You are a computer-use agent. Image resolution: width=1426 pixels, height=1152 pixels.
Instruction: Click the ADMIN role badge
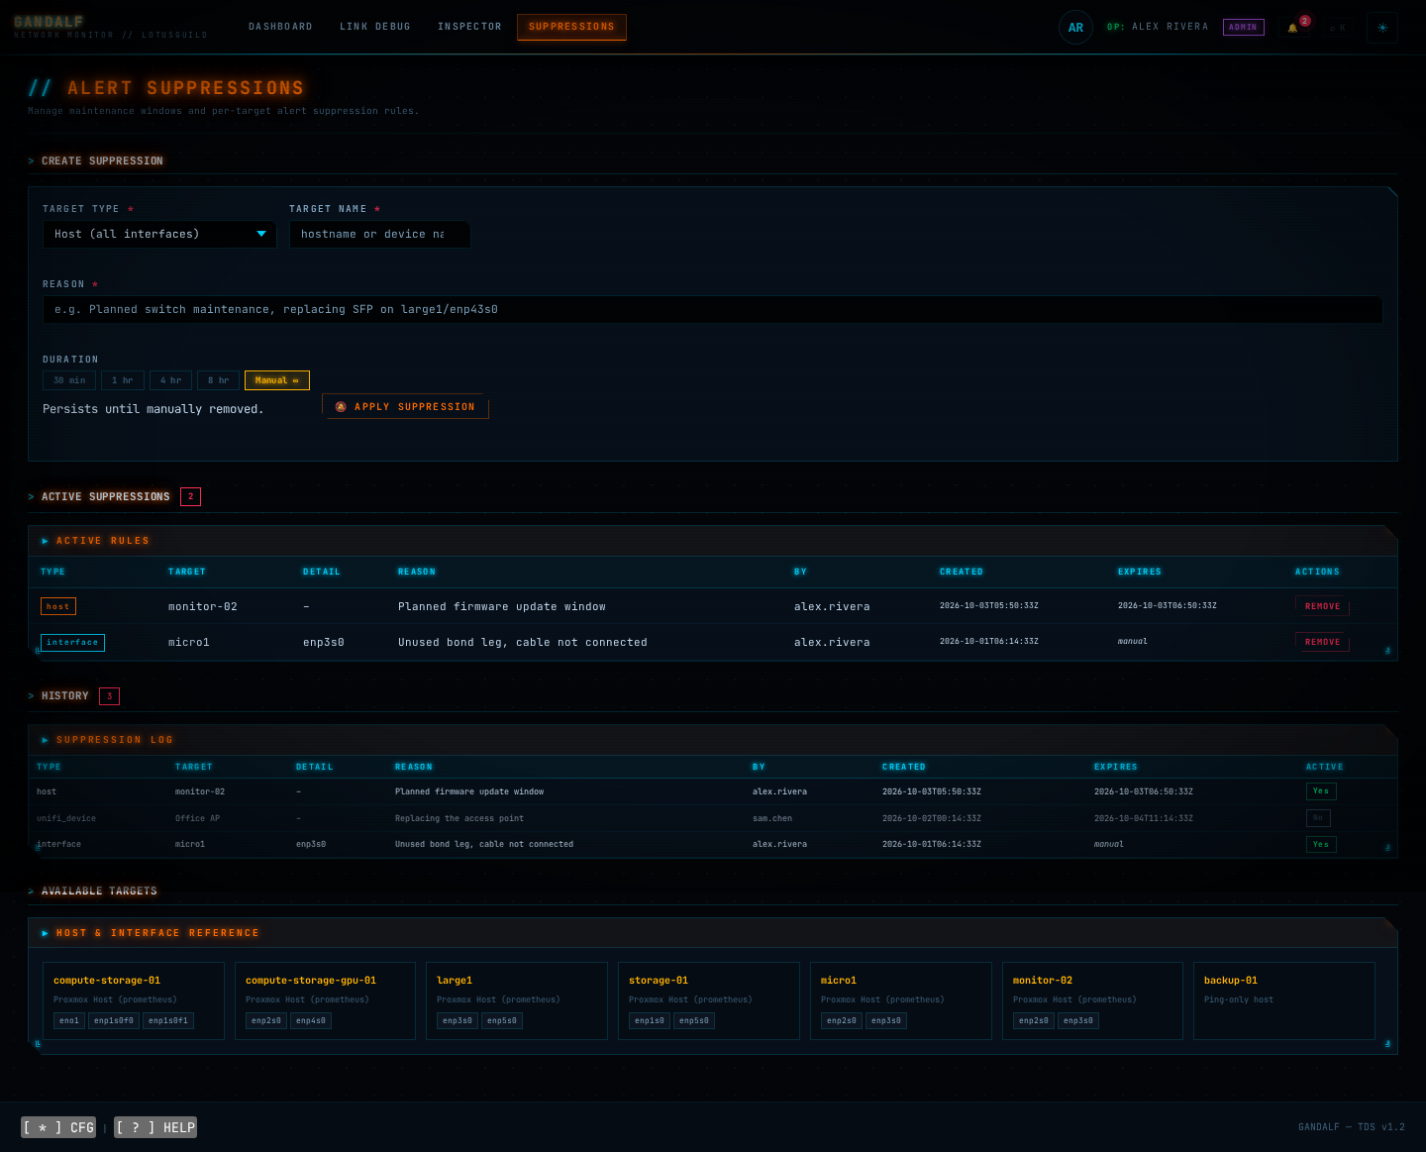pyautogui.click(x=1243, y=27)
